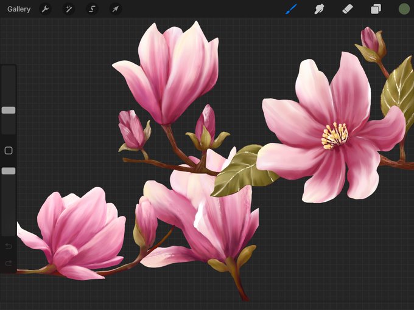Select the Brush tool
Screen dimensions: 414x310
pos(291,9)
